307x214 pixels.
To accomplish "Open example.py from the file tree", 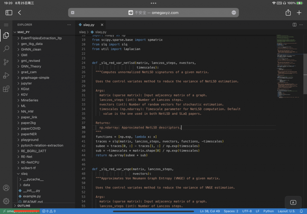I will [32, 196].
